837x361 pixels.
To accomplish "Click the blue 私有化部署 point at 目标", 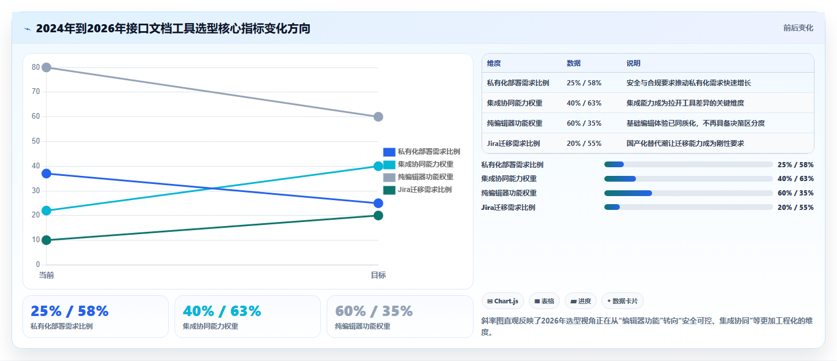I will click(378, 203).
